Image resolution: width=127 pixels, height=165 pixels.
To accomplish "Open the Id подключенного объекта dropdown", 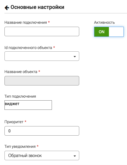I will [42, 56].
